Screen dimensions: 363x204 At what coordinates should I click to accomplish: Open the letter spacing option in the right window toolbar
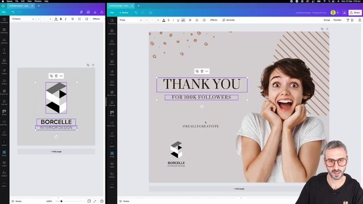204,20
